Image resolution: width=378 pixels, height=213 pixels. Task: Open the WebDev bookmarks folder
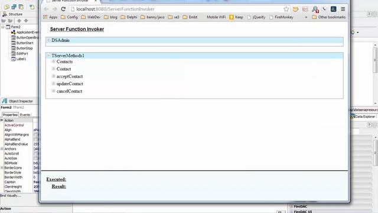tap(91, 17)
